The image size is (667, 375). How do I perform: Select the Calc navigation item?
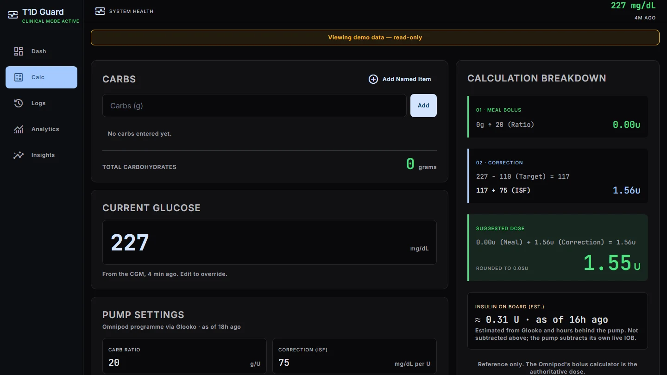pyautogui.click(x=41, y=77)
